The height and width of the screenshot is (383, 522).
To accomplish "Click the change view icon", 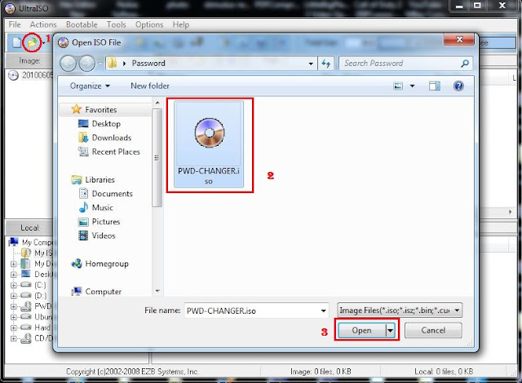I will [x=398, y=86].
